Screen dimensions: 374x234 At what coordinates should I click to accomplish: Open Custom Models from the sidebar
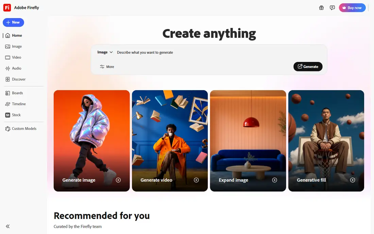[x=24, y=129]
